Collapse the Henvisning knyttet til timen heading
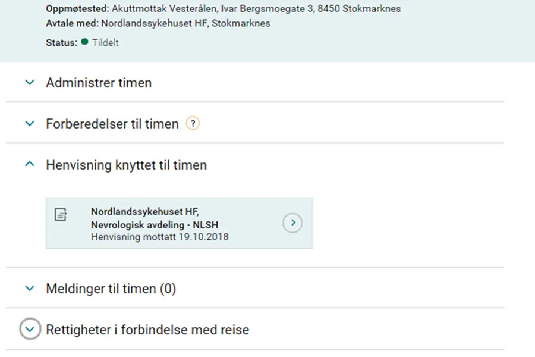The width and height of the screenshot is (535, 357). [x=127, y=165]
